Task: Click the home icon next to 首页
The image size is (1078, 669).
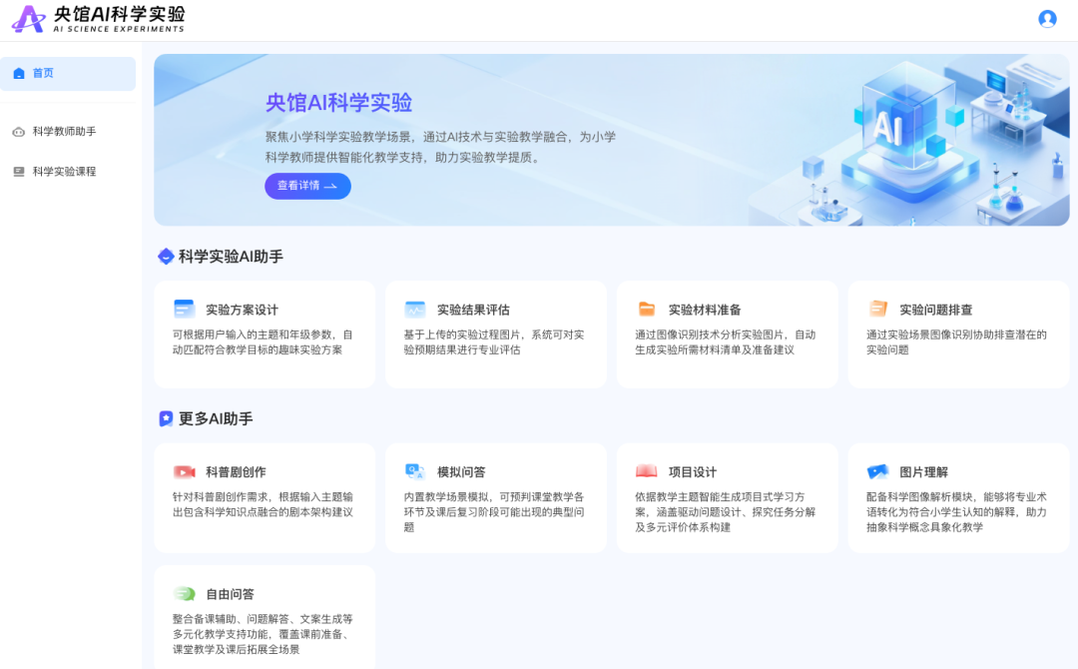Action: [18, 73]
